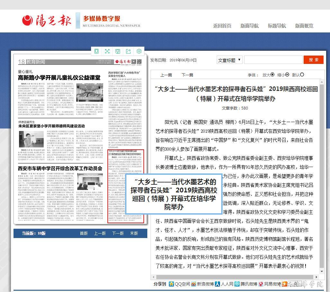Enlarge the font with 放大 button
The width and height of the screenshot is (330, 292).
268,75
